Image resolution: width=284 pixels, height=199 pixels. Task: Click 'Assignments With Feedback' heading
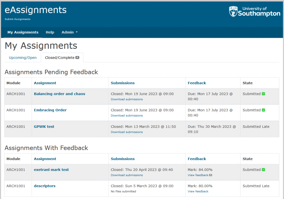tap(46, 148)
